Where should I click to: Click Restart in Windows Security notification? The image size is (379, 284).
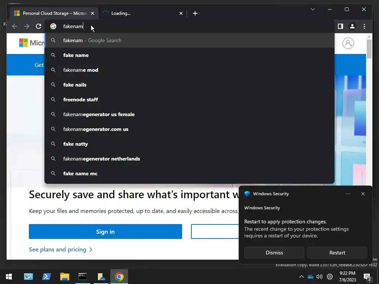[x=337, y=253]
